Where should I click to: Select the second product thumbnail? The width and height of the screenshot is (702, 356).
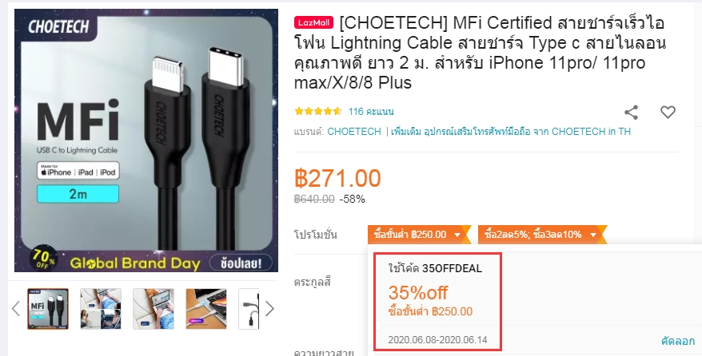pos(101,309)
